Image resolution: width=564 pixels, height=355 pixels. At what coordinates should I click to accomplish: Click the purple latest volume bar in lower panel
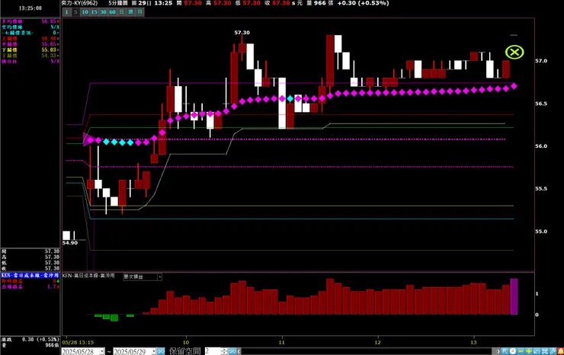pos(514,296)
